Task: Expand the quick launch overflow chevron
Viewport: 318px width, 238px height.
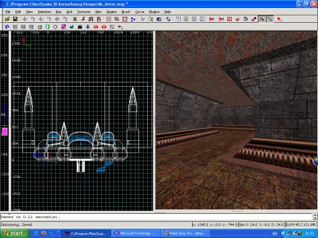Action: (x=58, y=232)
